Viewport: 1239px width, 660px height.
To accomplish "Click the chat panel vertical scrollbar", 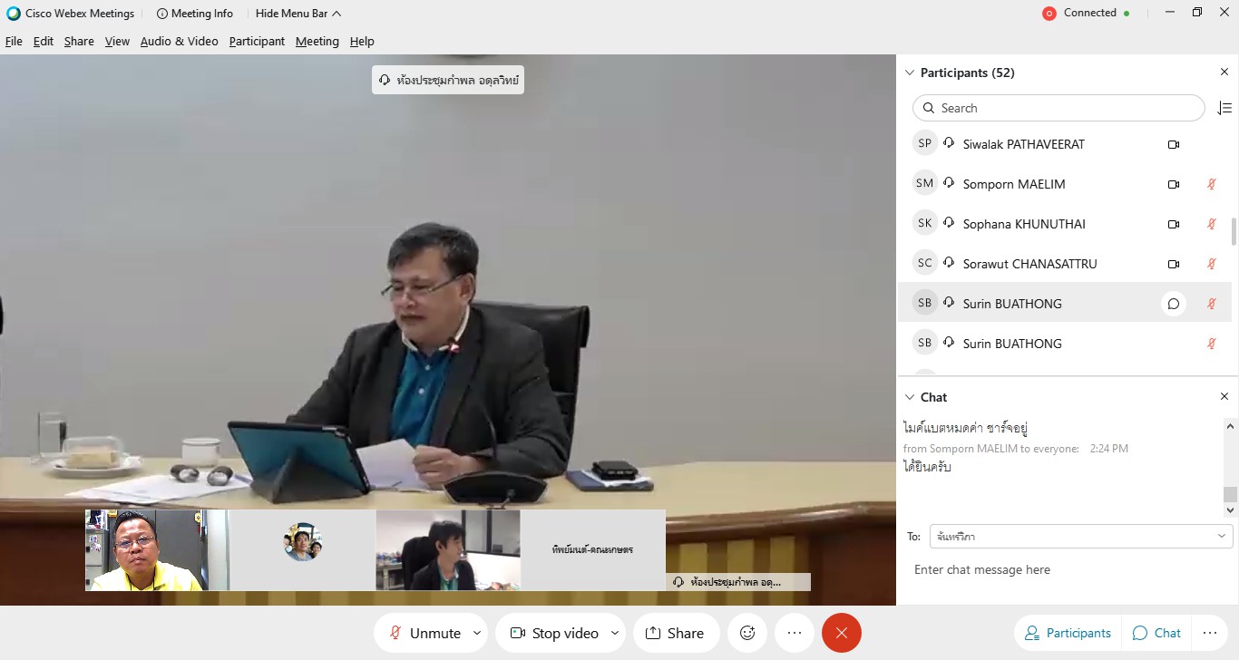I will click(x=1230, y=468).
